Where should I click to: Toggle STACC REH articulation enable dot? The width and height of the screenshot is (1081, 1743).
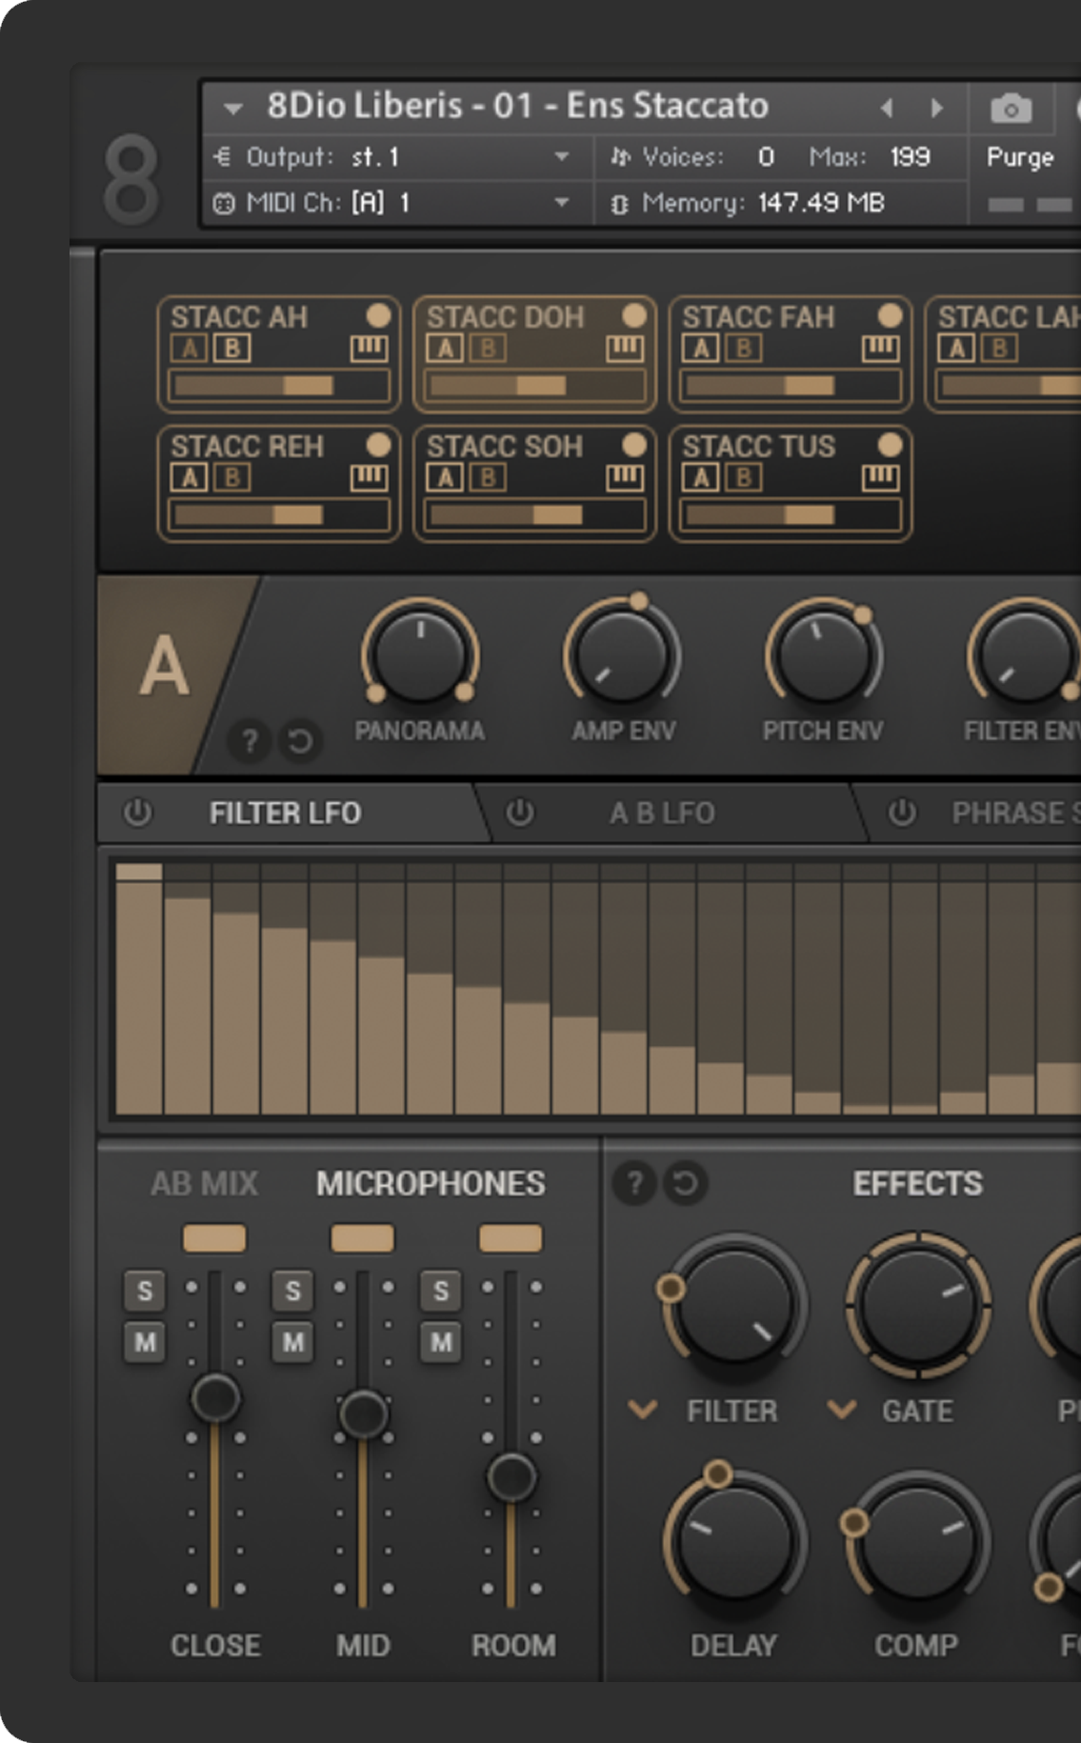tap(378, 444)
